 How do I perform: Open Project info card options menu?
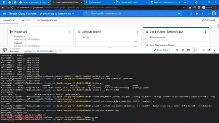coord(70,32)
